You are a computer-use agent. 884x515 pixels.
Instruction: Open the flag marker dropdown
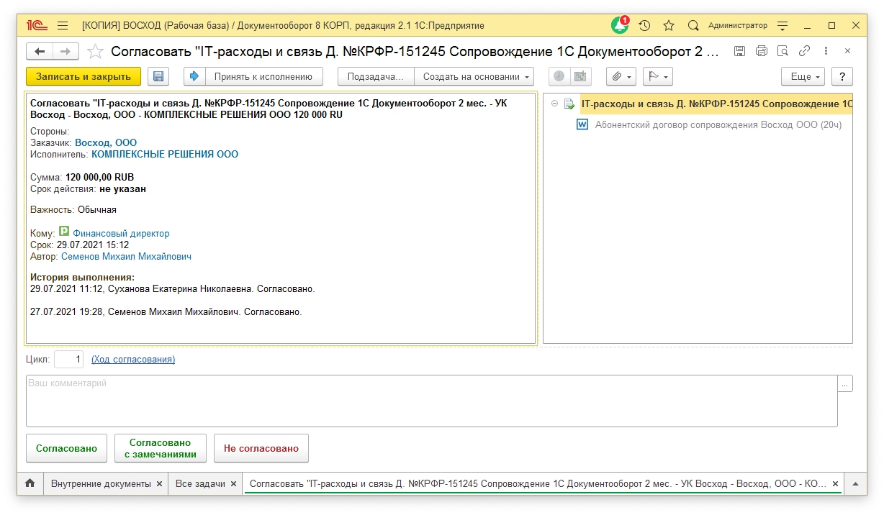click(x=657, y=76)
